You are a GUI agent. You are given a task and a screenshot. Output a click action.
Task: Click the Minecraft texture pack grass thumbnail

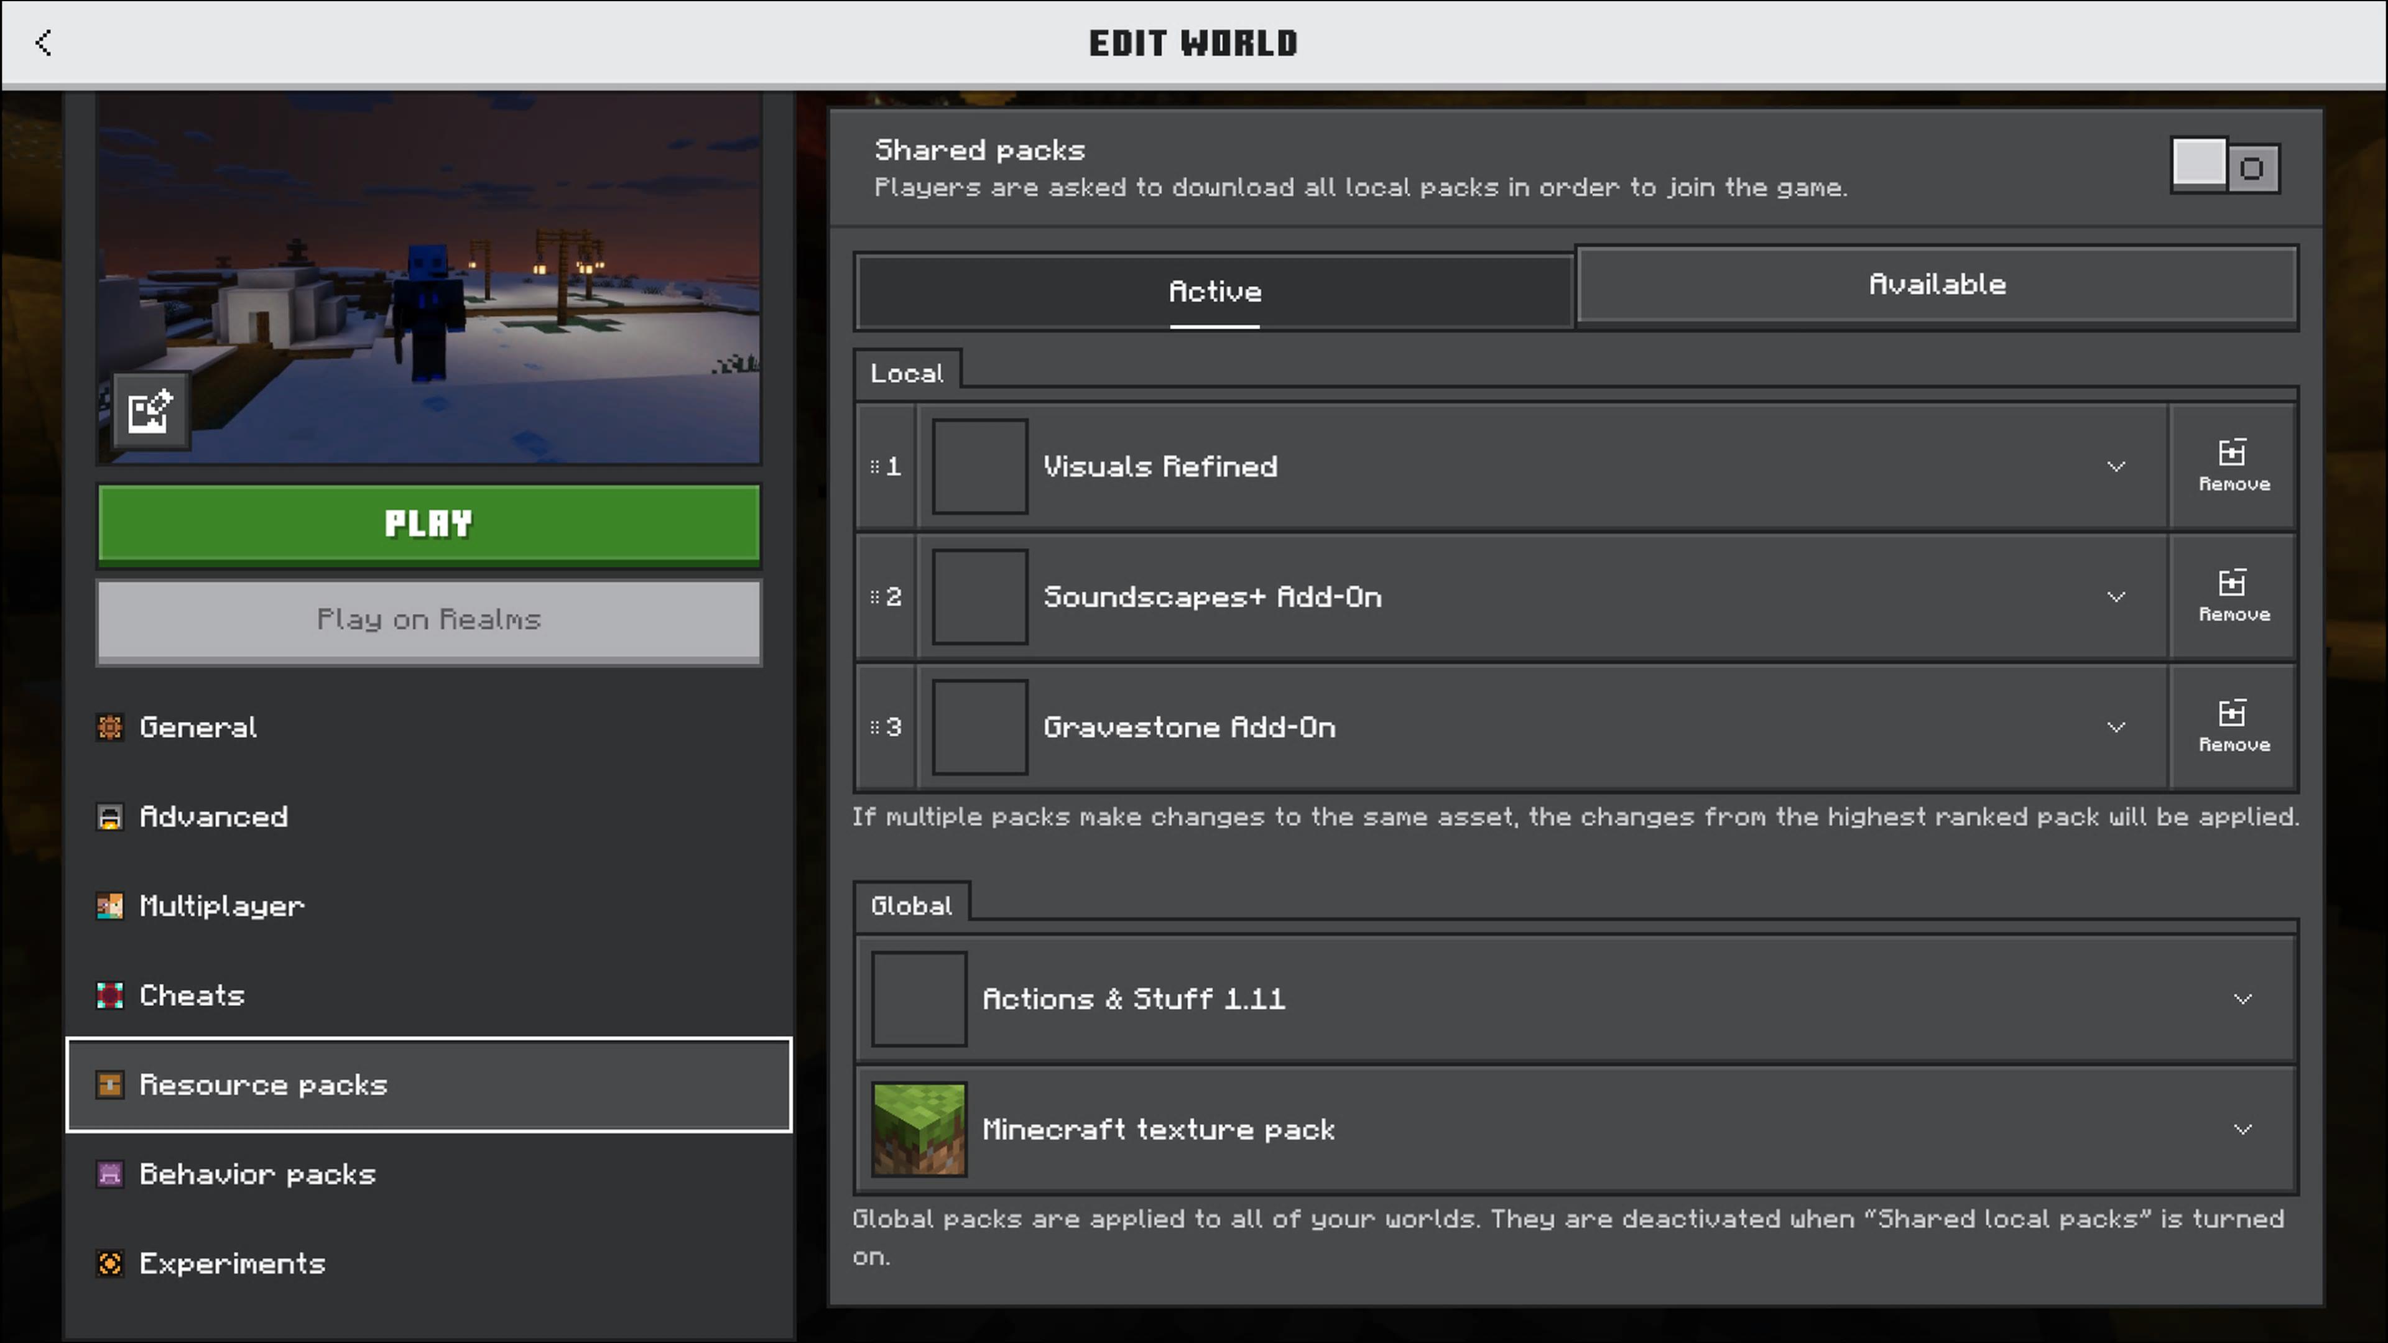click(x=919, y=1130)
